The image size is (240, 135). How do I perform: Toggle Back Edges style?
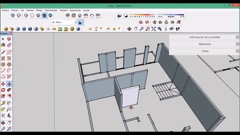(19, 15)
